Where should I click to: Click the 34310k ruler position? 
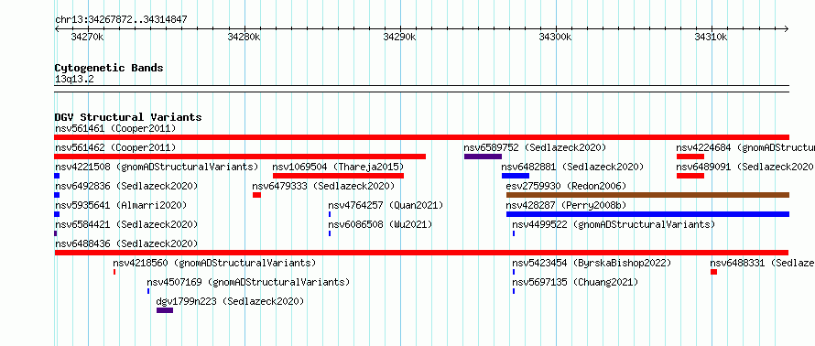(712, 37)
